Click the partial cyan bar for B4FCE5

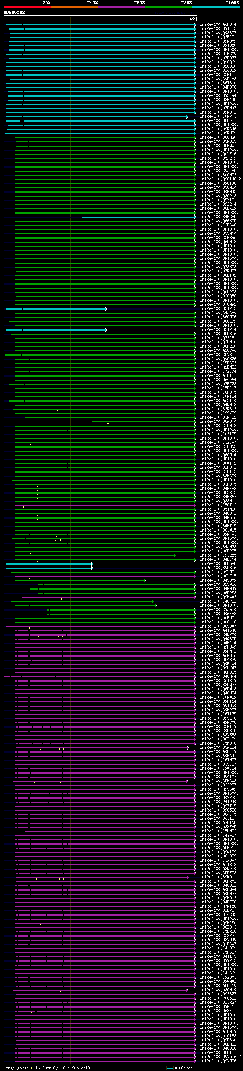pos(139,217)
